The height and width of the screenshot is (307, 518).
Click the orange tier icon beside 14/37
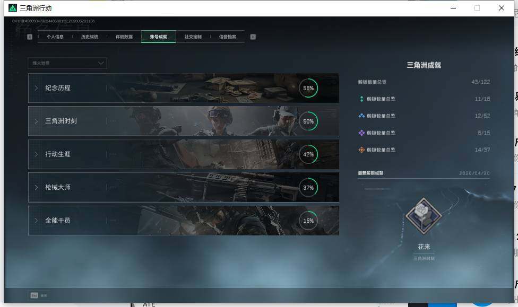(x=361, y=150)
